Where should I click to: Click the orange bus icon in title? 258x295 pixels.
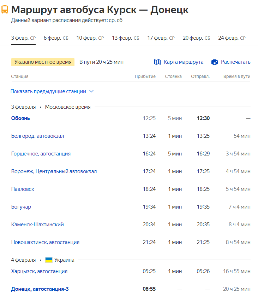(5, 10)
